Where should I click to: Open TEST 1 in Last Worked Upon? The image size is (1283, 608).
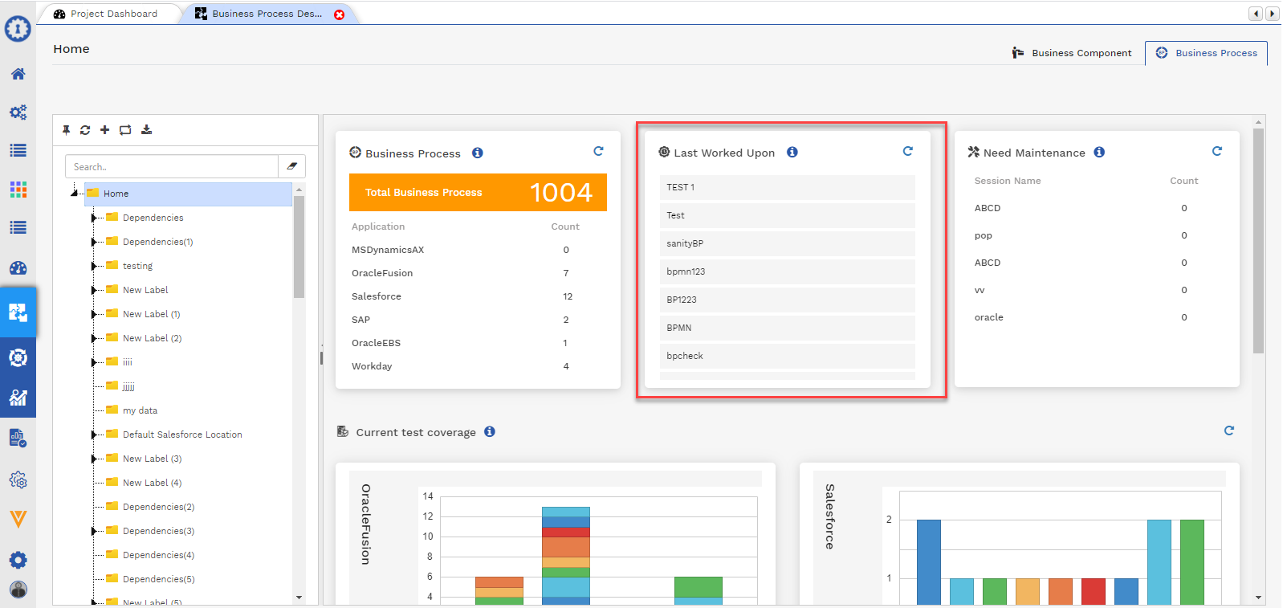787,187
